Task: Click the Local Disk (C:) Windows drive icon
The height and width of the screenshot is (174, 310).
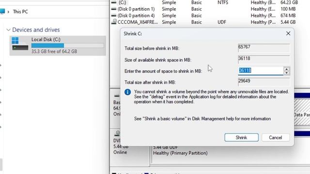Action: click(x=20, y=43)
